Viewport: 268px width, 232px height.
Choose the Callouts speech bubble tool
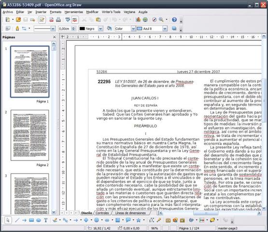click(x=128, y=220)
